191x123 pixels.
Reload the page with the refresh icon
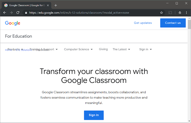coord(18,13)
